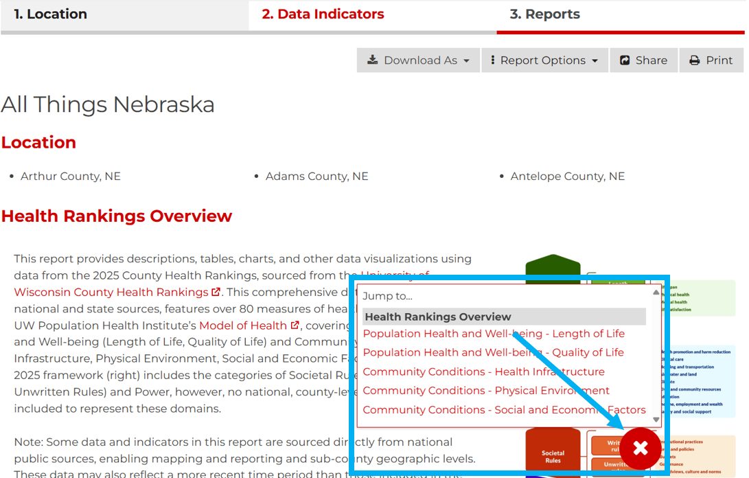Screen dimensions: 749x478
Task: Jump to Community Conditions - Health Infrastructure
Action: 484,372
